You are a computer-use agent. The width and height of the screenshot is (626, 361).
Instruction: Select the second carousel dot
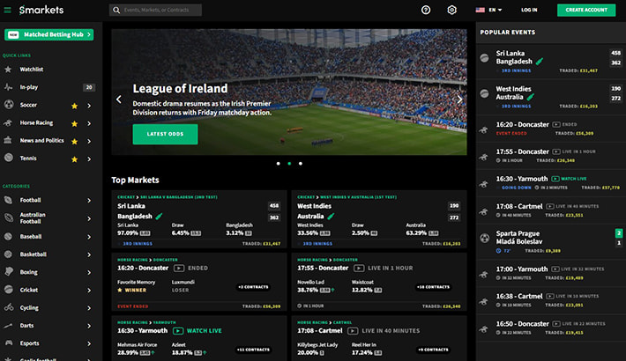(289, 164)
